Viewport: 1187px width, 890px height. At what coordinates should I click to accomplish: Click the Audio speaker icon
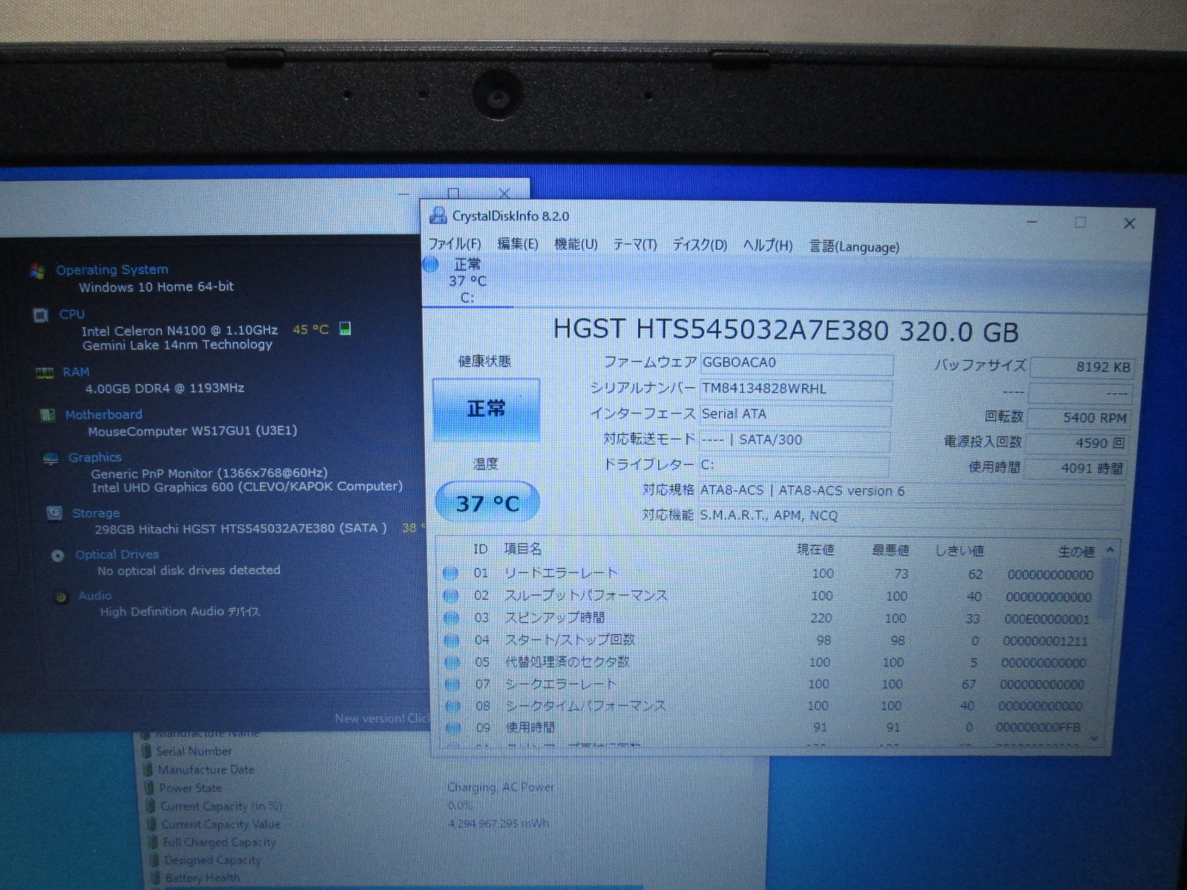62,597
